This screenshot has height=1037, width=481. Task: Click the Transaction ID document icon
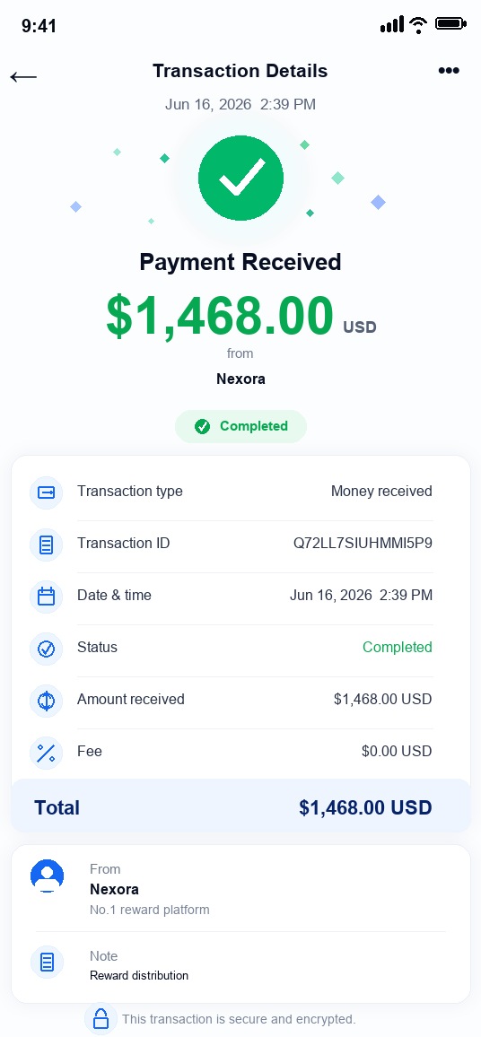pyautogui.click(x=47, y=545)
